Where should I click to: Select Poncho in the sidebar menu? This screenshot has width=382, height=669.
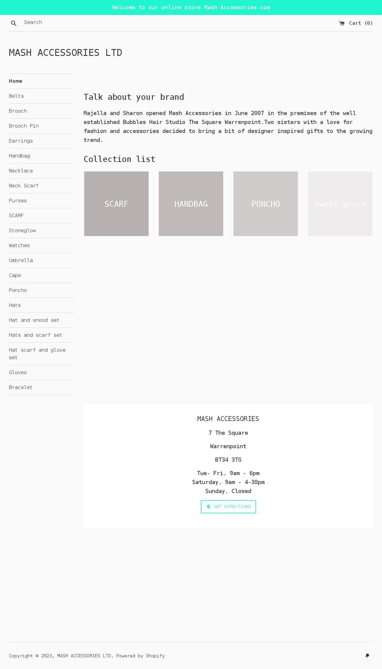tap(42, 290)
